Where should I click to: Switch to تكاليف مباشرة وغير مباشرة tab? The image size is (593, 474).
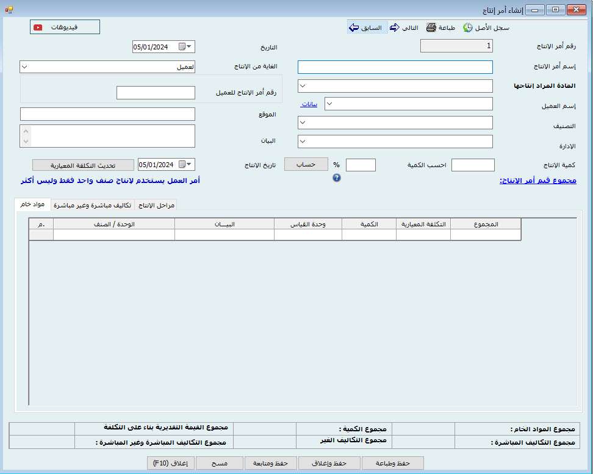point(92,205)
